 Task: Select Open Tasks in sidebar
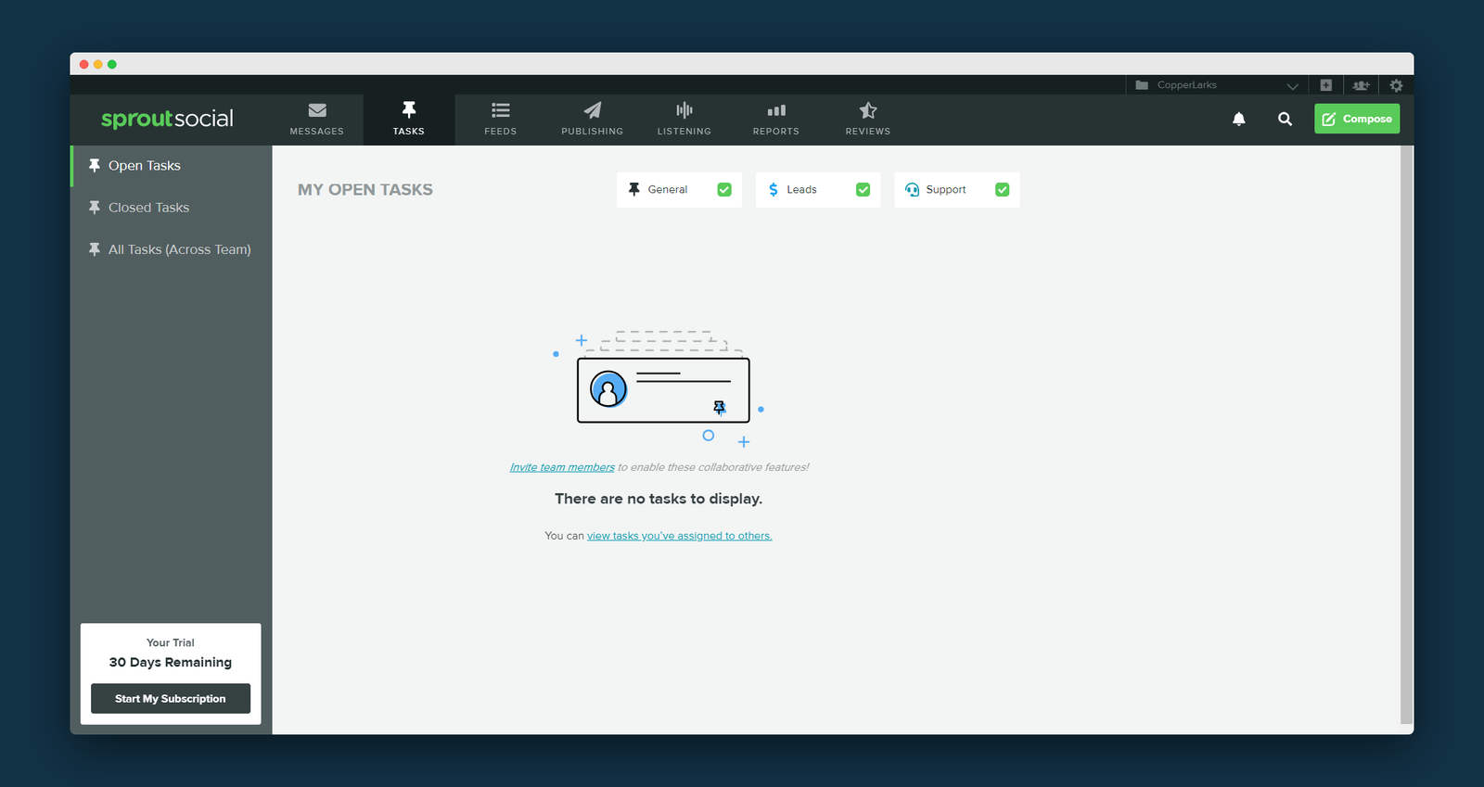point(172,166)
